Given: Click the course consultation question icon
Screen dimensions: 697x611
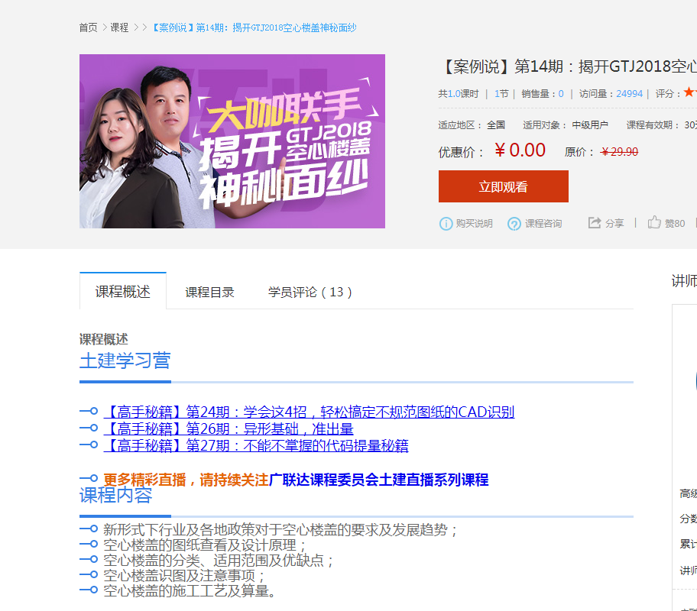Looking at the screenshot, I should [x=514, y=224].
